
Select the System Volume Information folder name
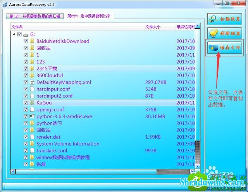click(x=68, y=144)
